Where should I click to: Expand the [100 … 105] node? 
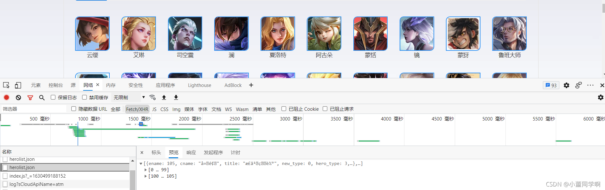[x=146, y=176]
